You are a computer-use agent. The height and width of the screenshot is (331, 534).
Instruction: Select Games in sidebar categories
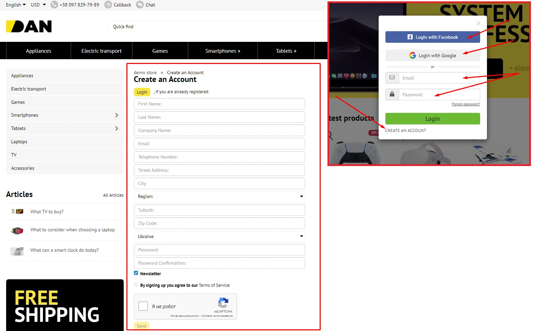tap(65, 102)
